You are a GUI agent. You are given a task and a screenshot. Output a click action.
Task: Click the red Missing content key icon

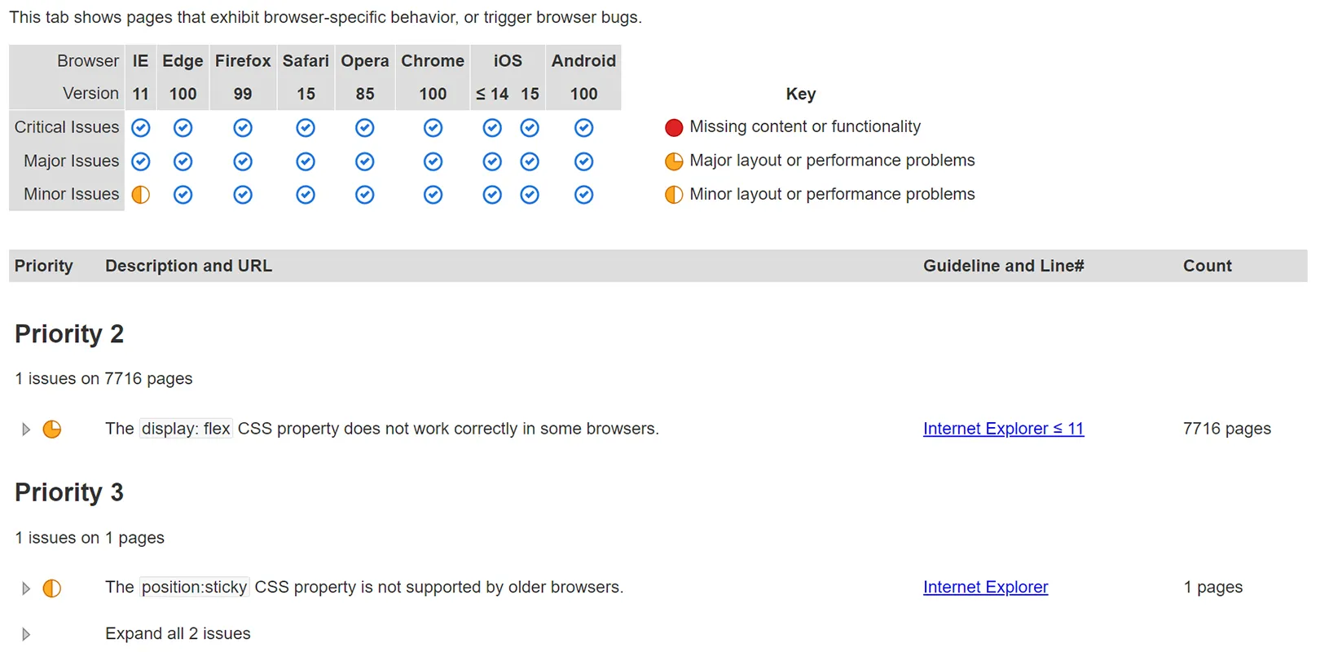coord(674,127)
